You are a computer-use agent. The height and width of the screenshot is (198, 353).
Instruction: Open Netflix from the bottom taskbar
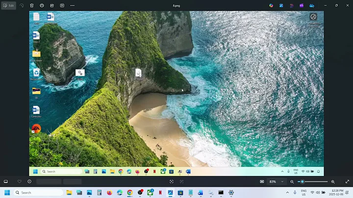tap(160, 193)
